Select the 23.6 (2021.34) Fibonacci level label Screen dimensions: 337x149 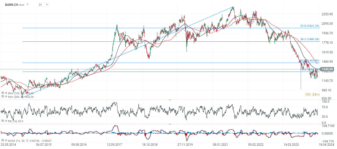click(x=310, y=26)
